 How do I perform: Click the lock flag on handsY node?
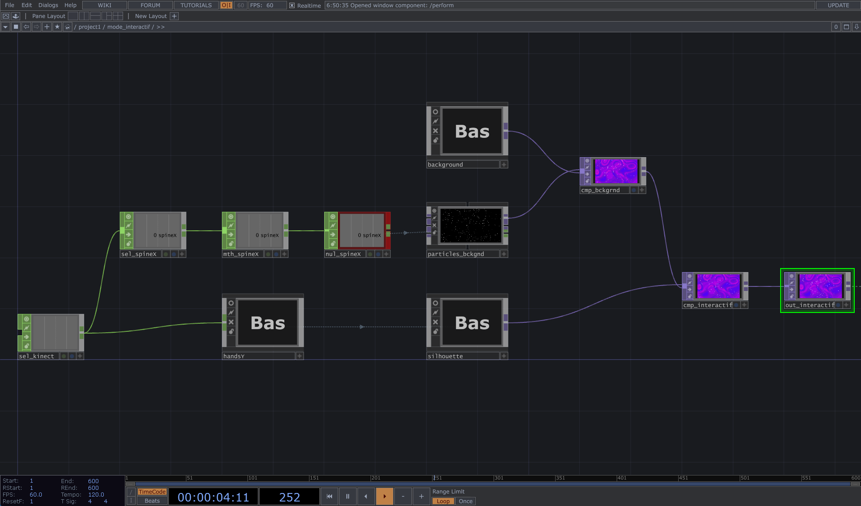click(x=231, y=331)
